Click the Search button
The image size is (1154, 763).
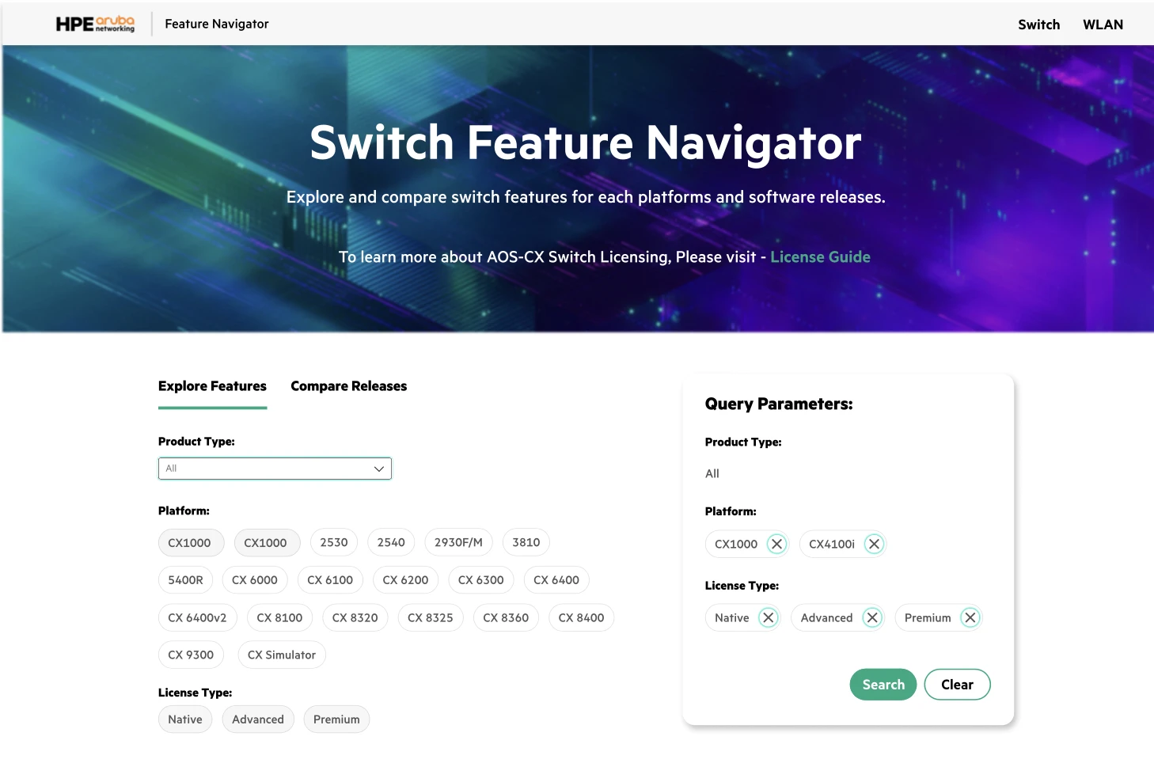pyautogui.click(x=883, y=685)
